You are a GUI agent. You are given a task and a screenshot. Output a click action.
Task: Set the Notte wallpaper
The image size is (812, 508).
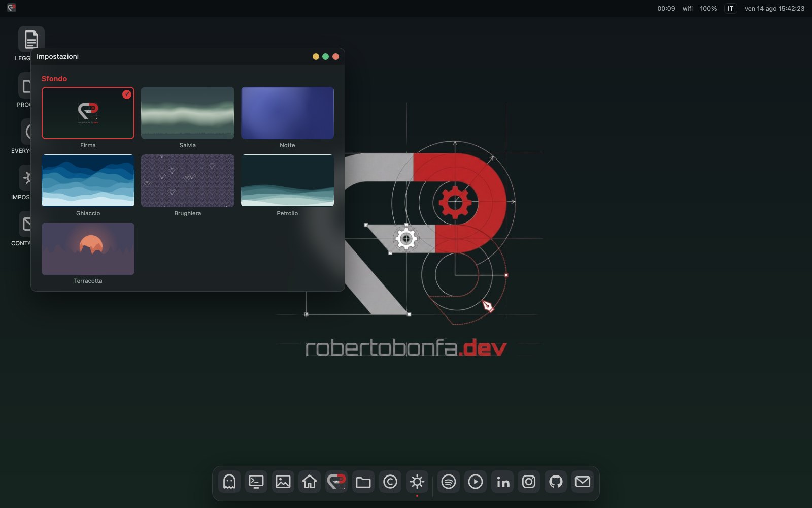(x=287, y=113)
